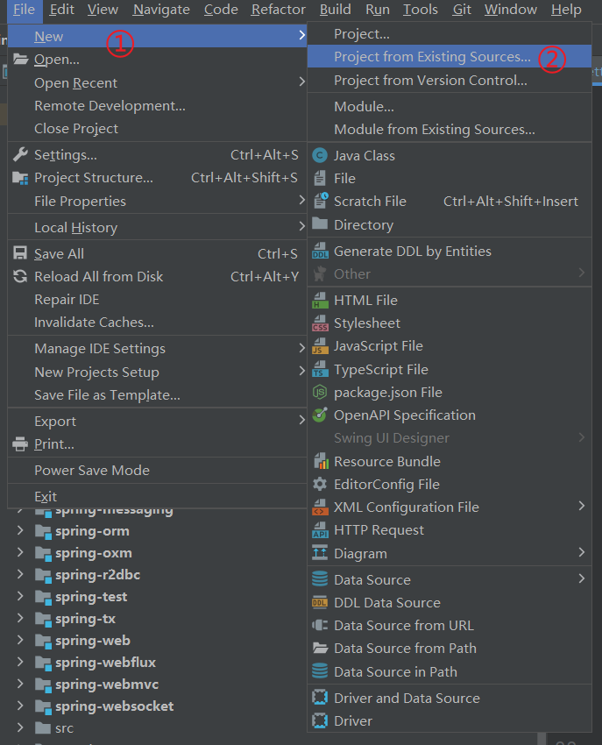Select Project from Existing Sources
602x745 pixels.
click(432, 57)
